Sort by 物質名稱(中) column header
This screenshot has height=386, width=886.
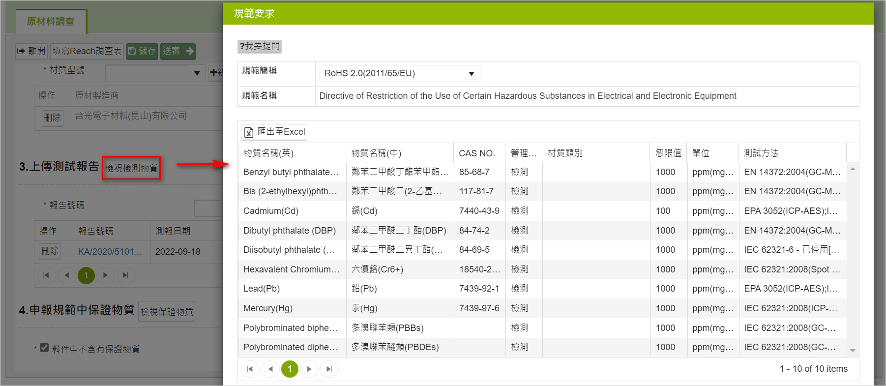(x=400, y=153)
